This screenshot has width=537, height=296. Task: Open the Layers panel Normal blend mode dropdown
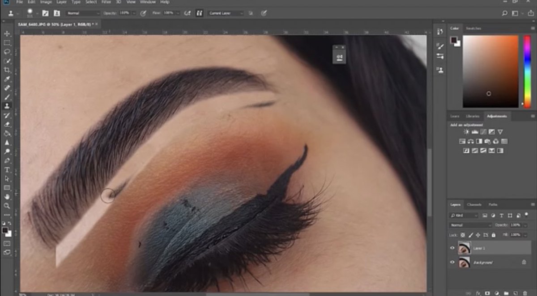click(471, 225)
